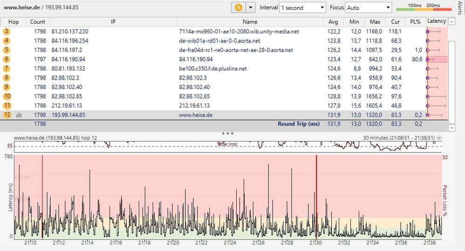Click the IP column header
The image size is (465, 251).
[113, 21]
